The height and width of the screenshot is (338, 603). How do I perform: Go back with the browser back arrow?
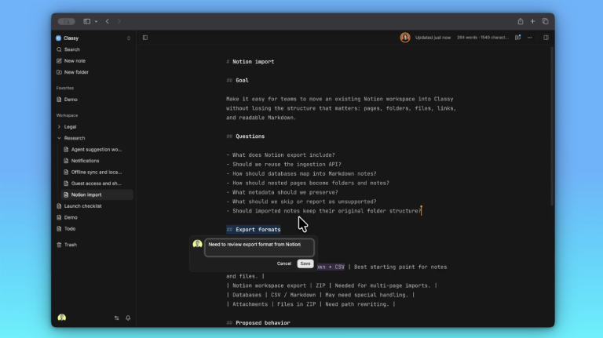click(108, 21)
